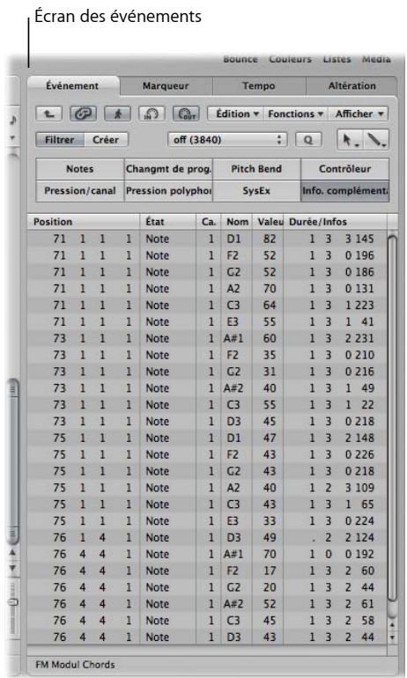
Task: Switch to the Tempo tab
Action: (259, 86)
